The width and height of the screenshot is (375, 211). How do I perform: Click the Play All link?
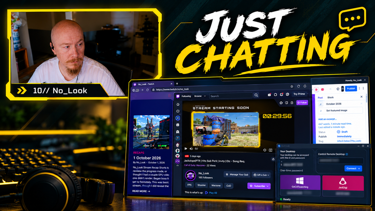[211, 192]
